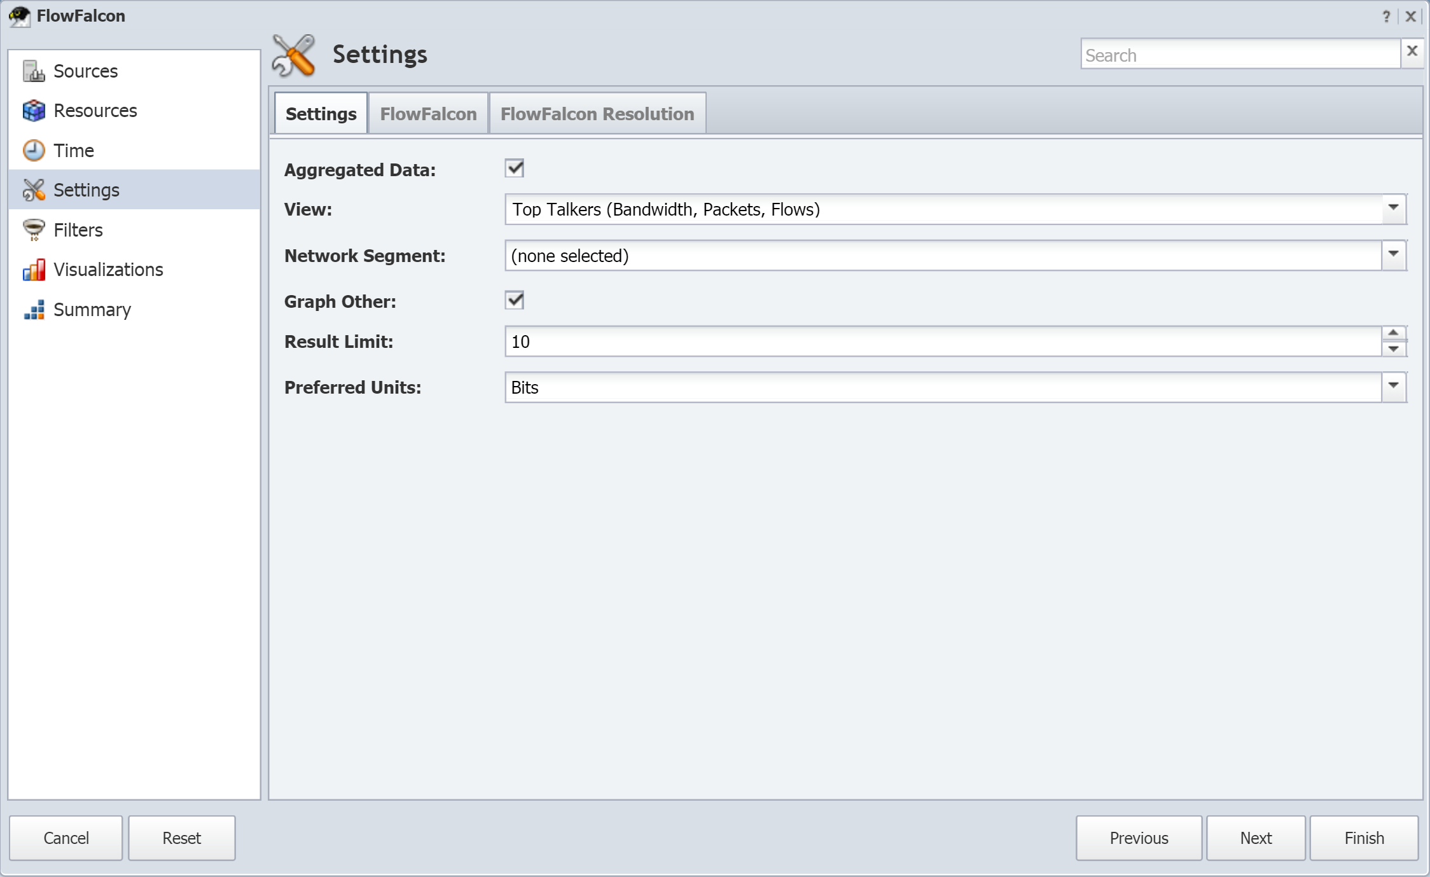Go to the Filters page
Image resolution: width=1430 pixels, height=877 pixels.
pyautogui.click(x=134, y=230)
